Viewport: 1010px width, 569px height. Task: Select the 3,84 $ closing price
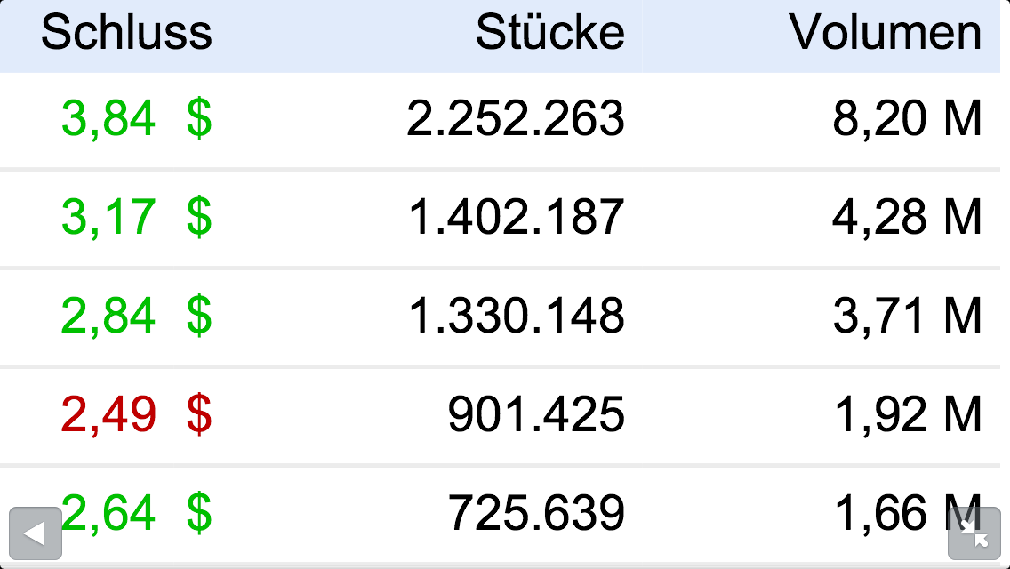click(137, 119)
